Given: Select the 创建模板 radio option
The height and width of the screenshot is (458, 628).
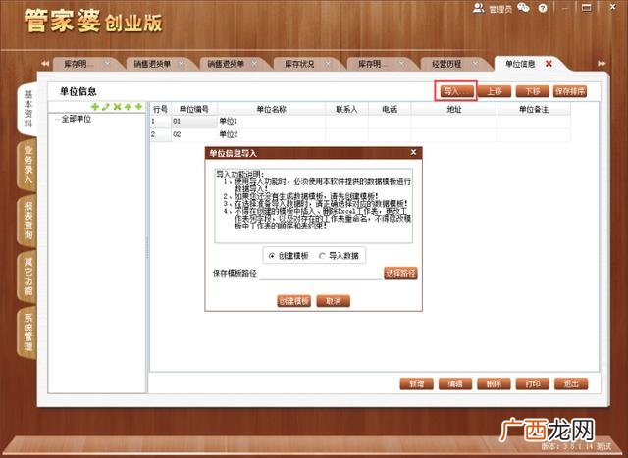Looking at the screenshot, I should pos(272,256).
